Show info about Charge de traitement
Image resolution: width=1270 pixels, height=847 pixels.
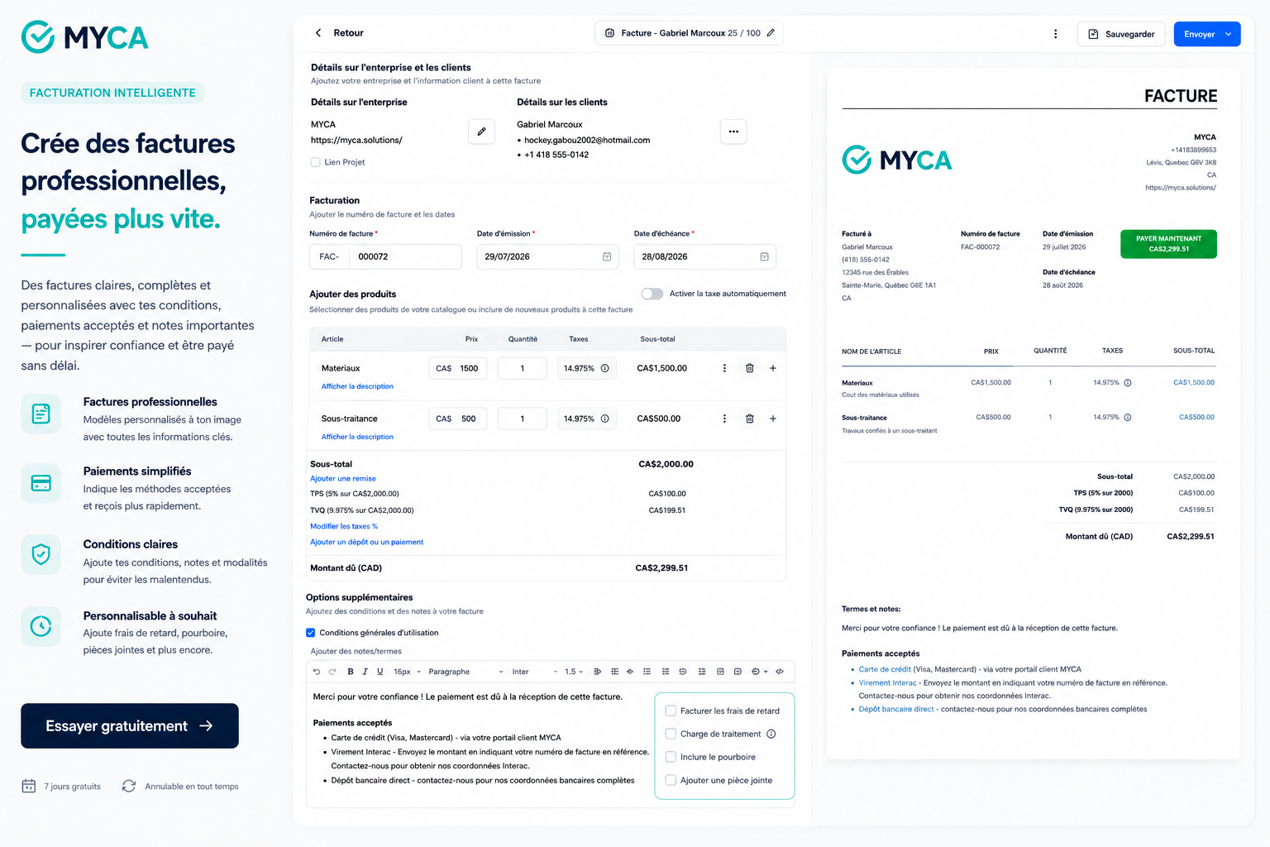(x=771, y=734)
